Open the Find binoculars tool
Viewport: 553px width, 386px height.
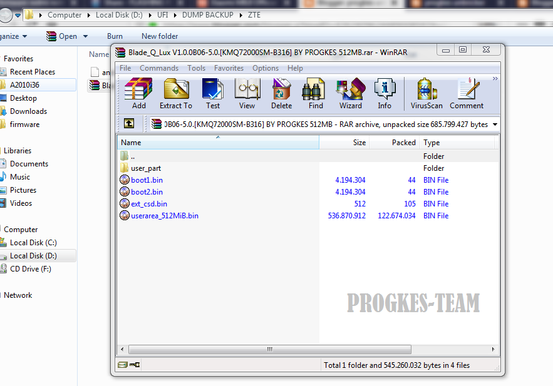coord(315,93)
